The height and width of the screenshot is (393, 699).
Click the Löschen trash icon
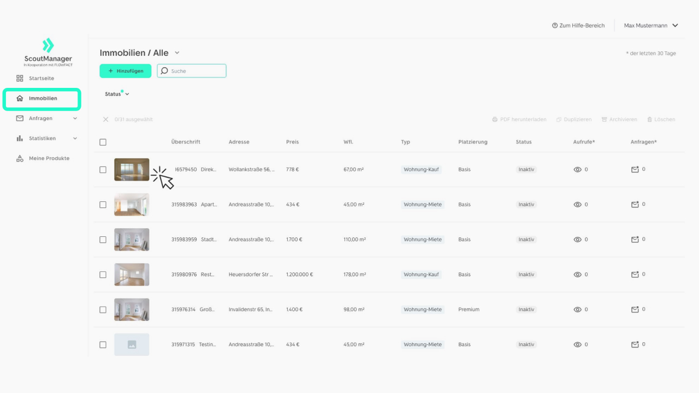pos(649,120)
